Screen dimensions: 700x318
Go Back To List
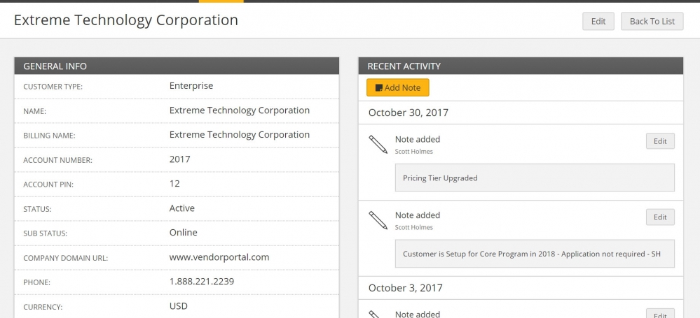tap(652, 22)
